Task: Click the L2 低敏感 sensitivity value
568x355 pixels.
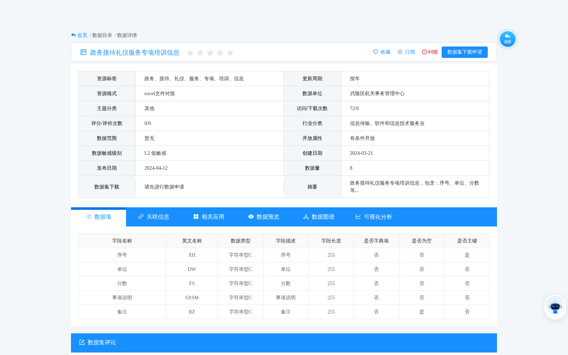Action: tap(155, 153)
